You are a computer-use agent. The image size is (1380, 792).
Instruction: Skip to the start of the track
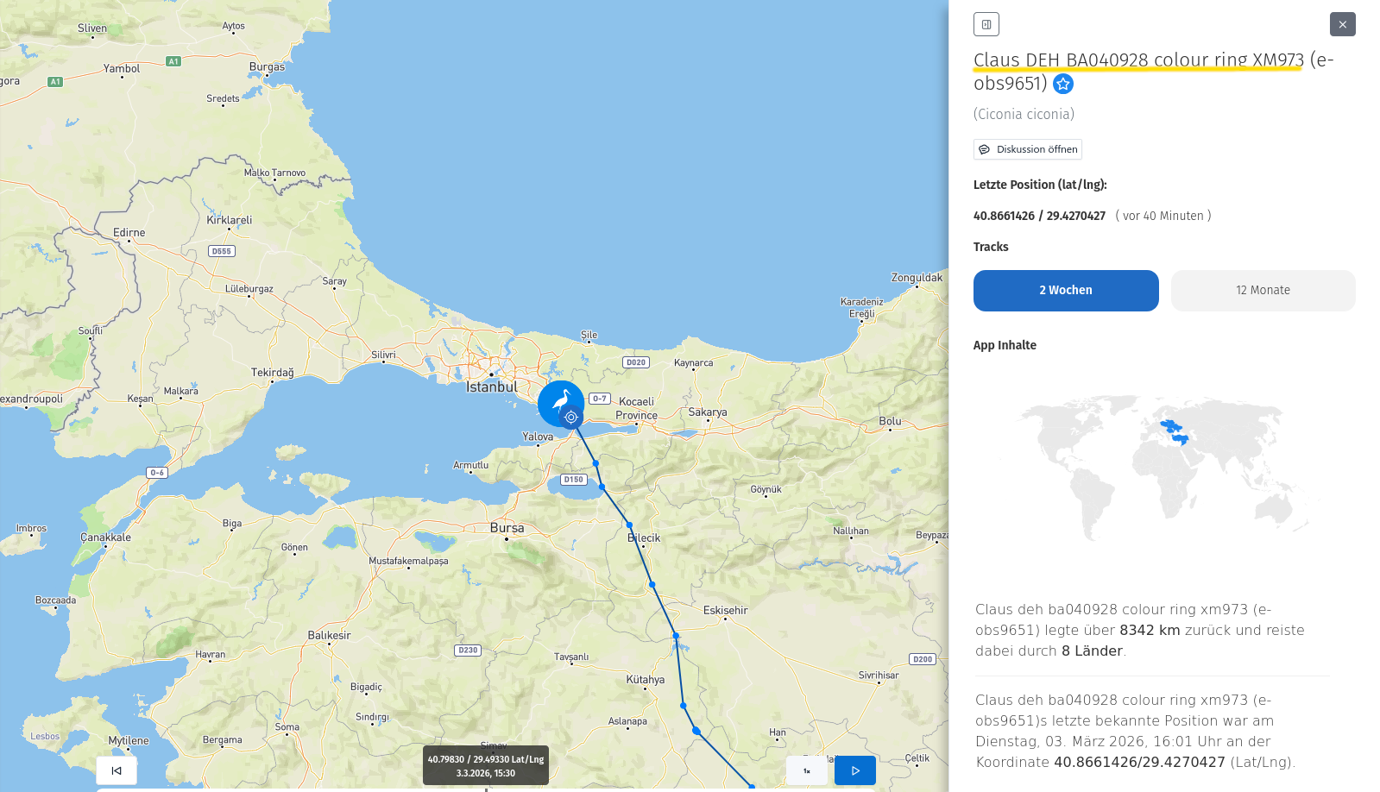(x=117, y=770)
